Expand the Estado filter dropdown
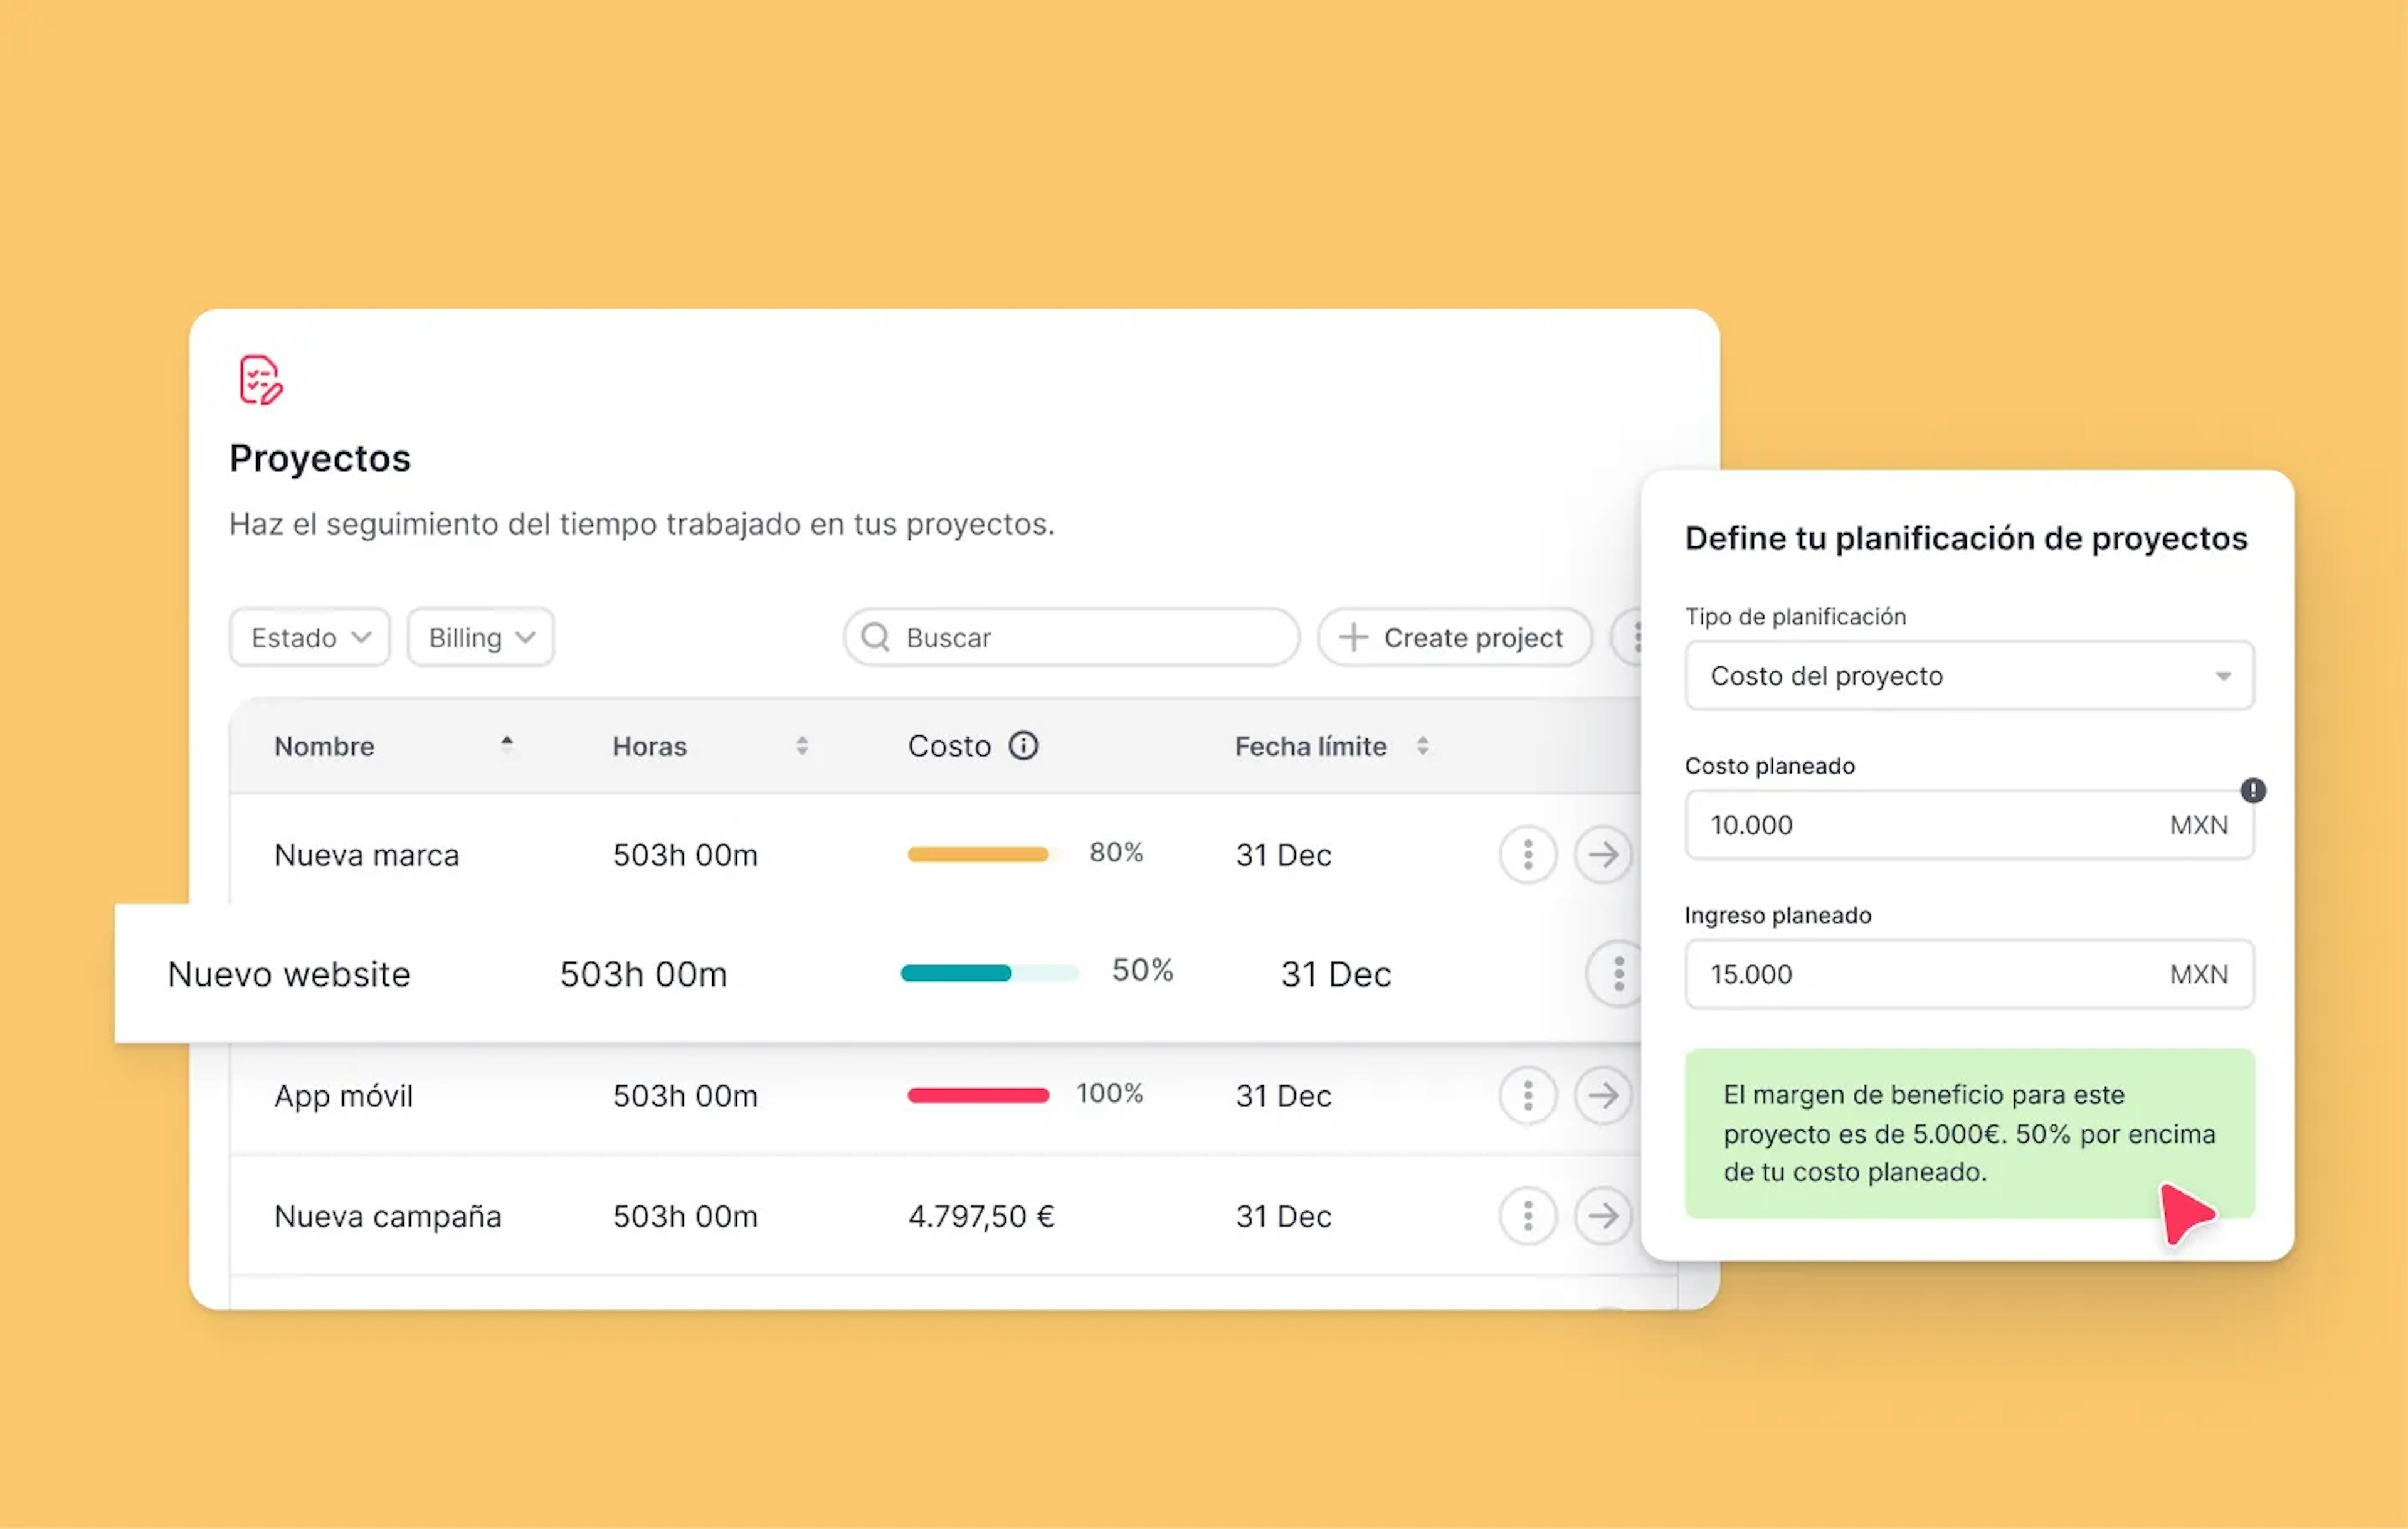This screenshot has height=1529, width=2408. (x=310, y=637)
